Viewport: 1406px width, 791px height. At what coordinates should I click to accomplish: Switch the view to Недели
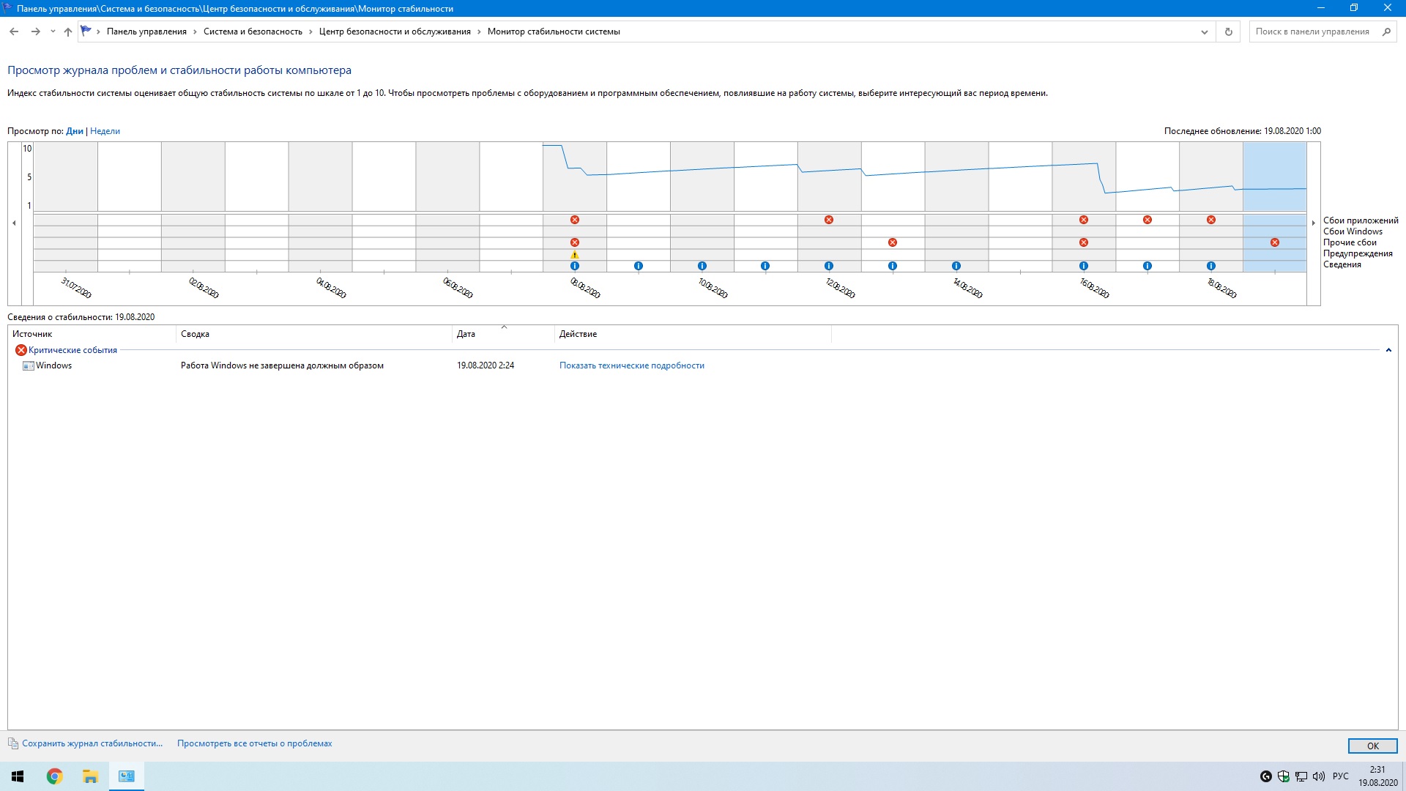click(x=105, y=131)
